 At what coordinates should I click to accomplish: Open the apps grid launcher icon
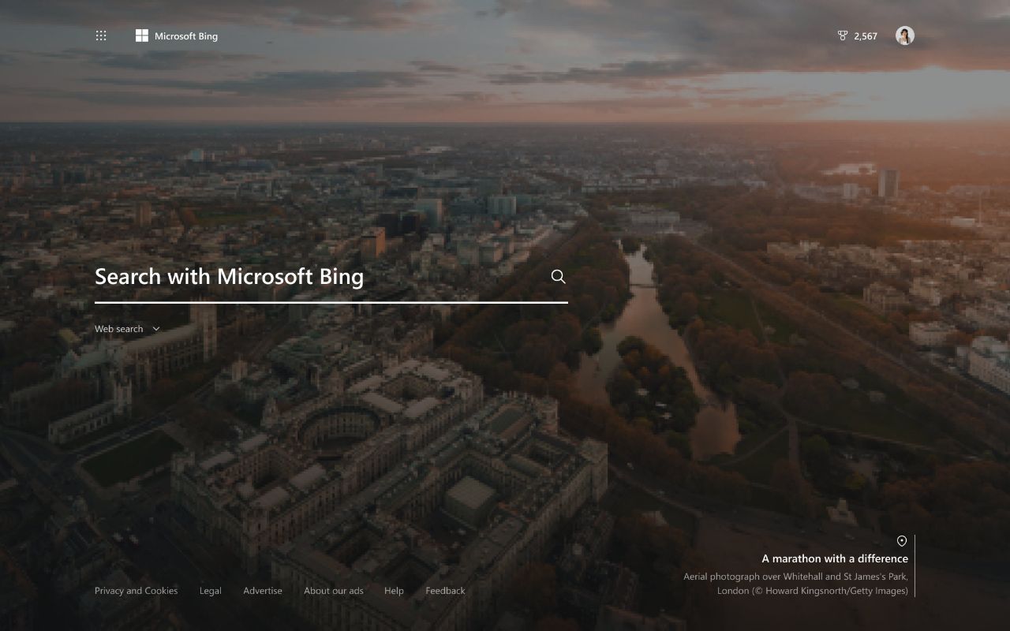tap(101, 35)
